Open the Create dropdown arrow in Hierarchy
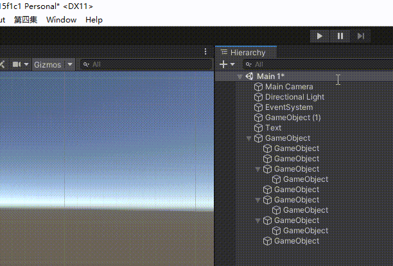This screenshot has width=393, height=266. pyautogui.click(x=232, y=64)
